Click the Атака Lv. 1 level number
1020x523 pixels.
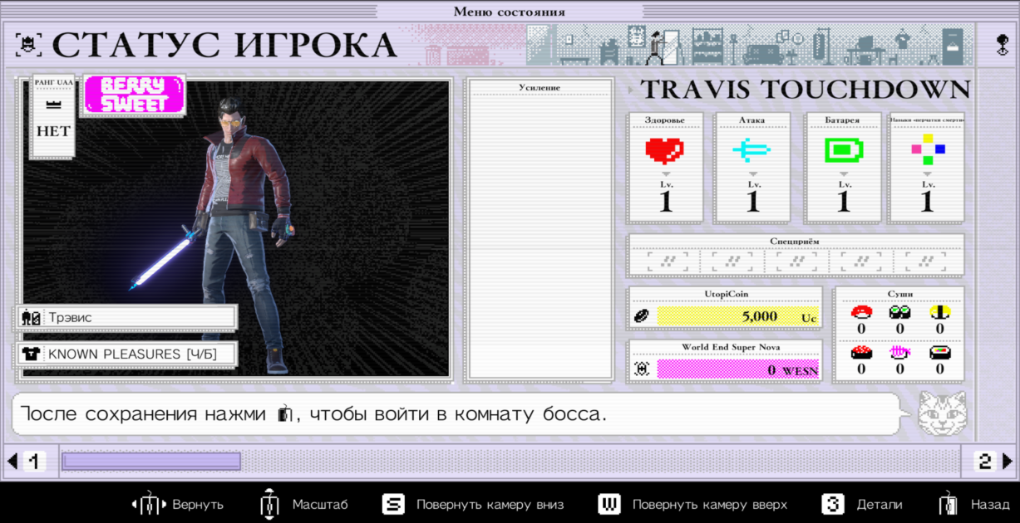pyautogui.click(x=753, y=202)
